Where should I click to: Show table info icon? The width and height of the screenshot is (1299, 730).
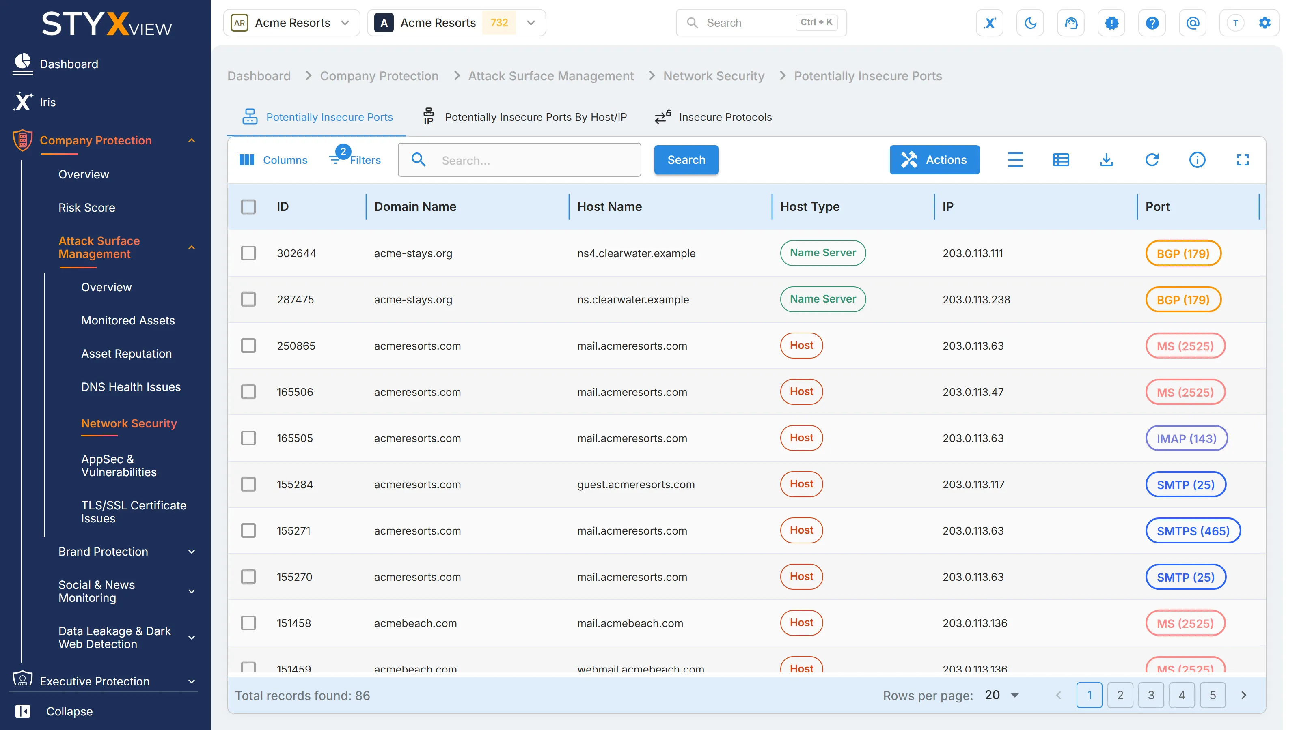[x=1197, y=160]
